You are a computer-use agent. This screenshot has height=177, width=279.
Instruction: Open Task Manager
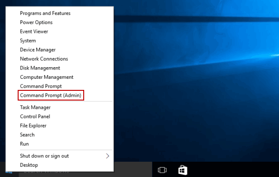pos(35,107)
